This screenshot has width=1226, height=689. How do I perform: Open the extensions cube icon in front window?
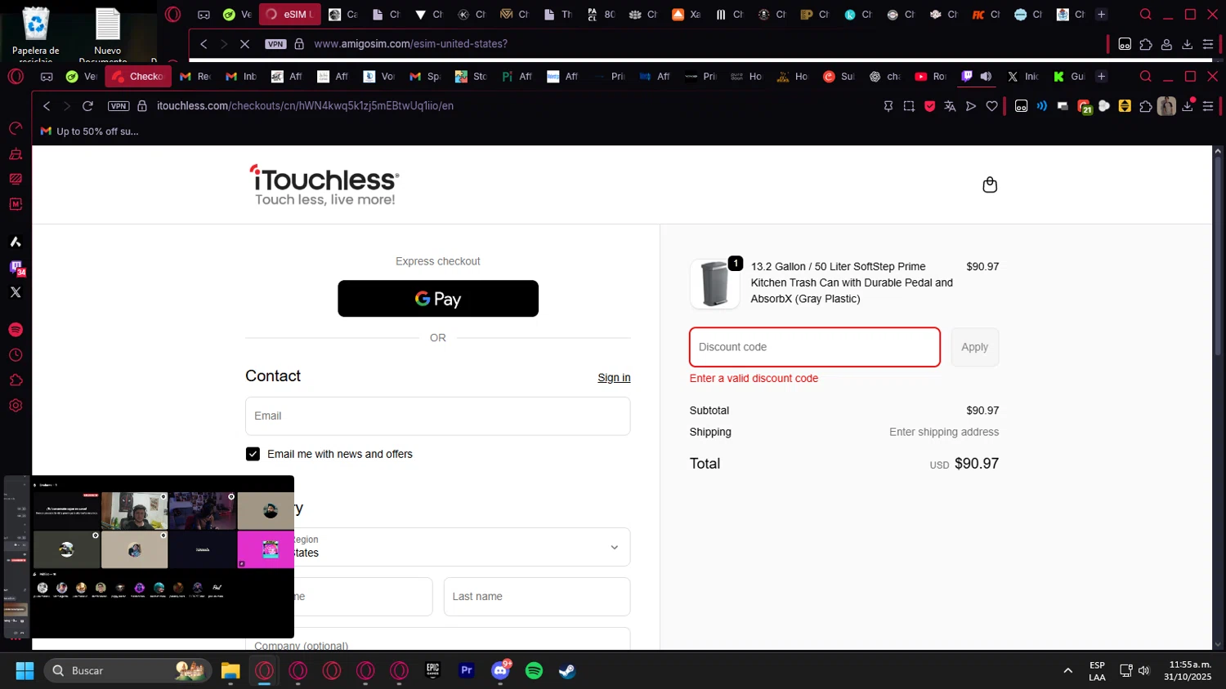(x=1146, y=106)
